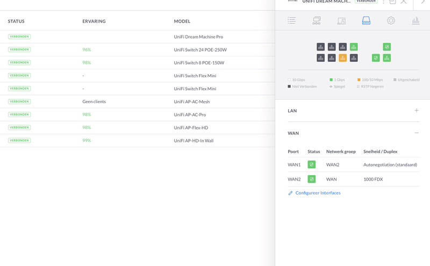Click the Geen clients cell

coord(94,102)
